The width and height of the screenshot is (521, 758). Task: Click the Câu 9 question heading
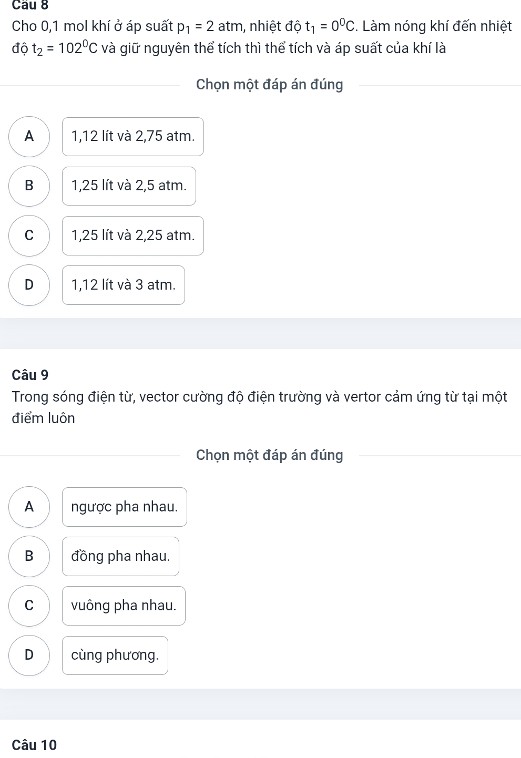(30, 375)
